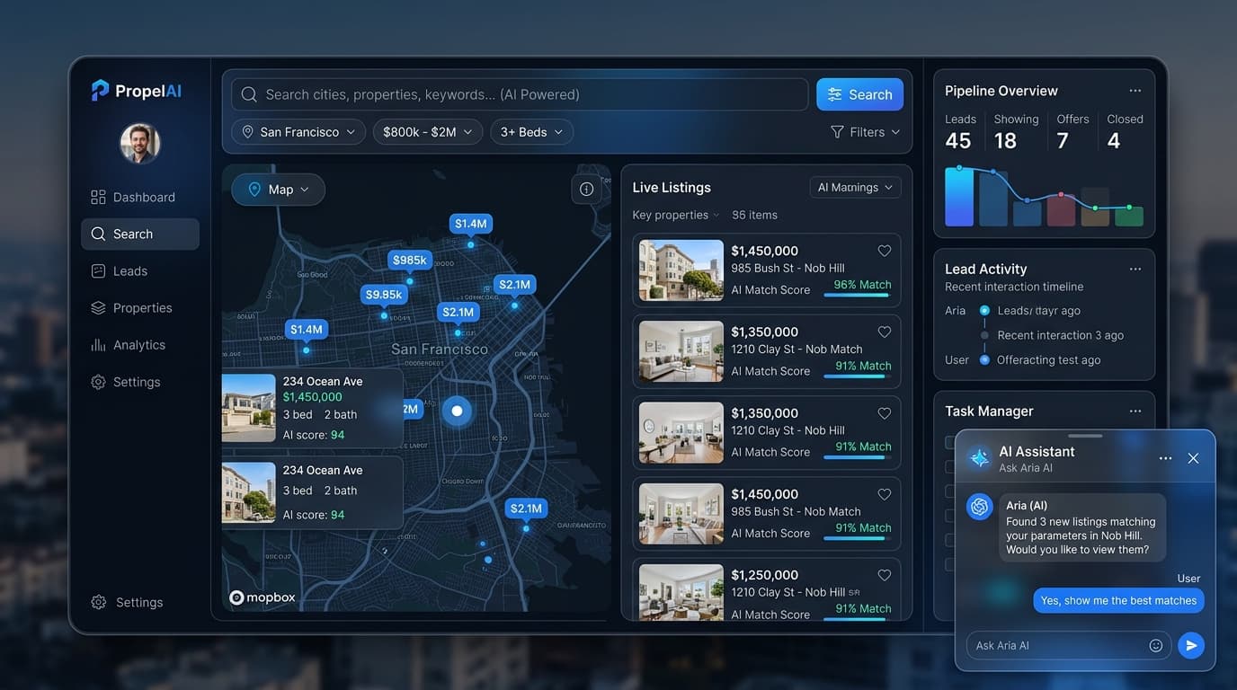Viewport: 1237px width, 690px height.
Task: Show map info via the info icon
Action: [586, 190]
